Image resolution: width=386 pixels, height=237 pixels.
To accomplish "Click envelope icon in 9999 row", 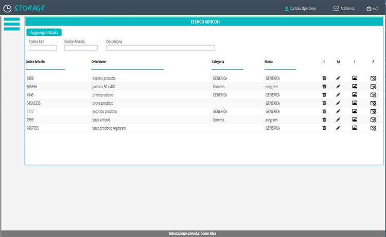I will point(373,120).
